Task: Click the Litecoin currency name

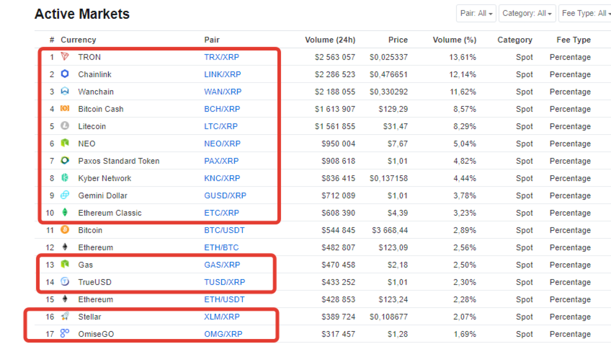Action: (92, 127)
